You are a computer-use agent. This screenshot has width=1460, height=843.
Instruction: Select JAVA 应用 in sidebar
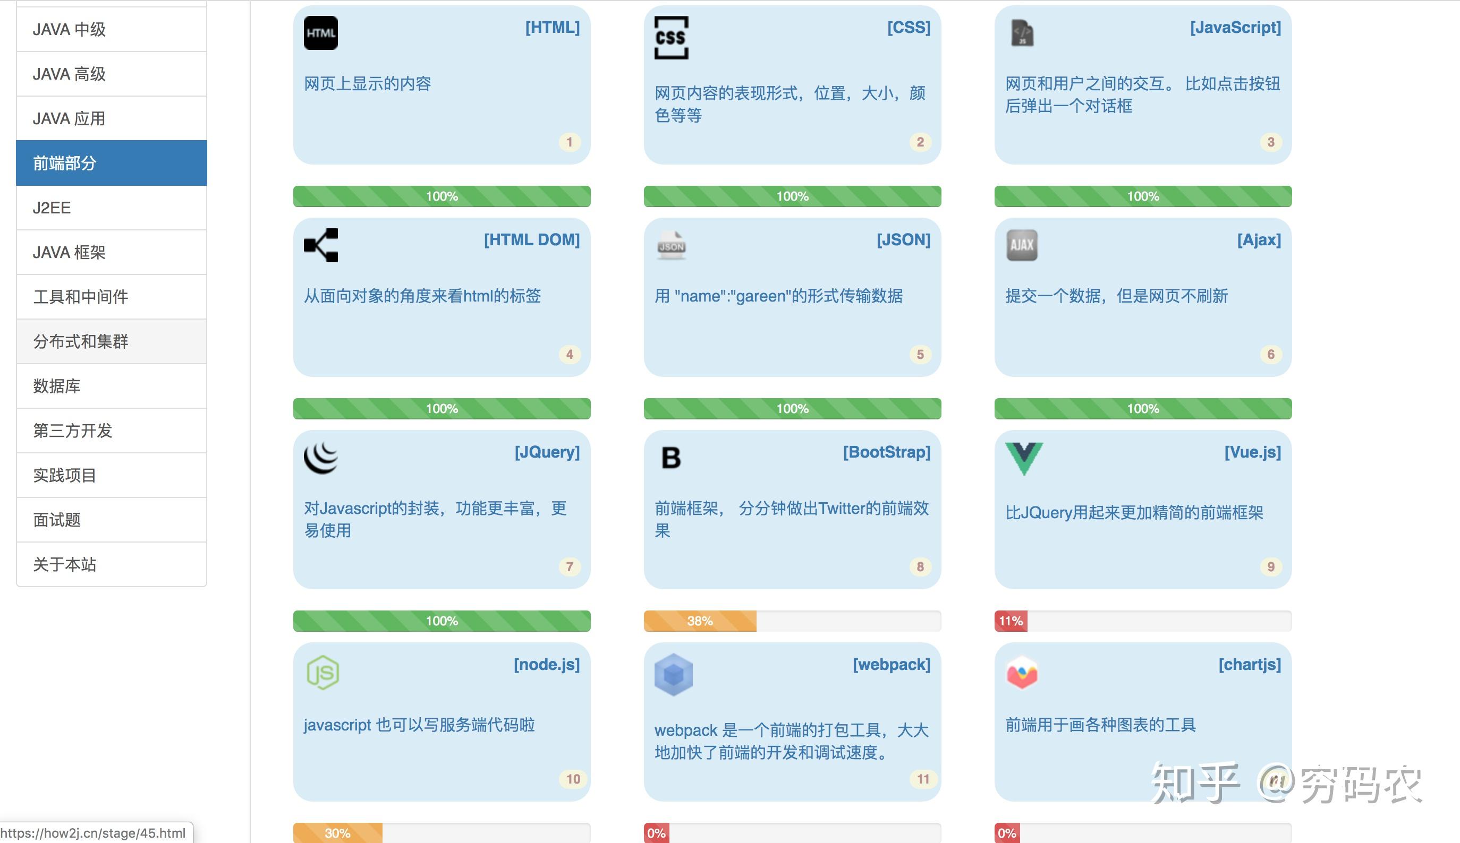[111, 118]
